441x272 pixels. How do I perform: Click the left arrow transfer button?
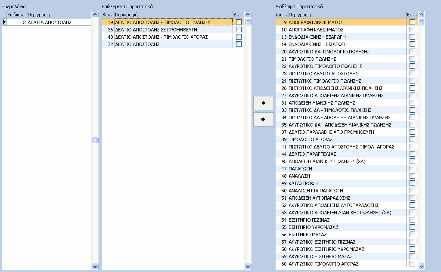[x=263, y=103]
